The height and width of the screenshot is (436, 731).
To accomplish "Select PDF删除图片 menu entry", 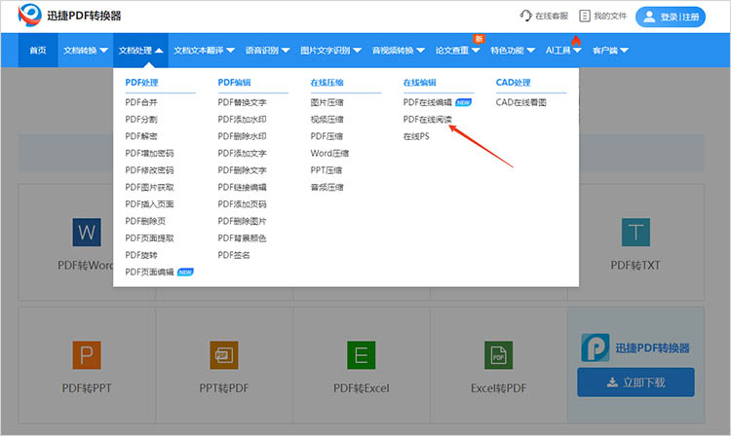I will coord(242,221).
